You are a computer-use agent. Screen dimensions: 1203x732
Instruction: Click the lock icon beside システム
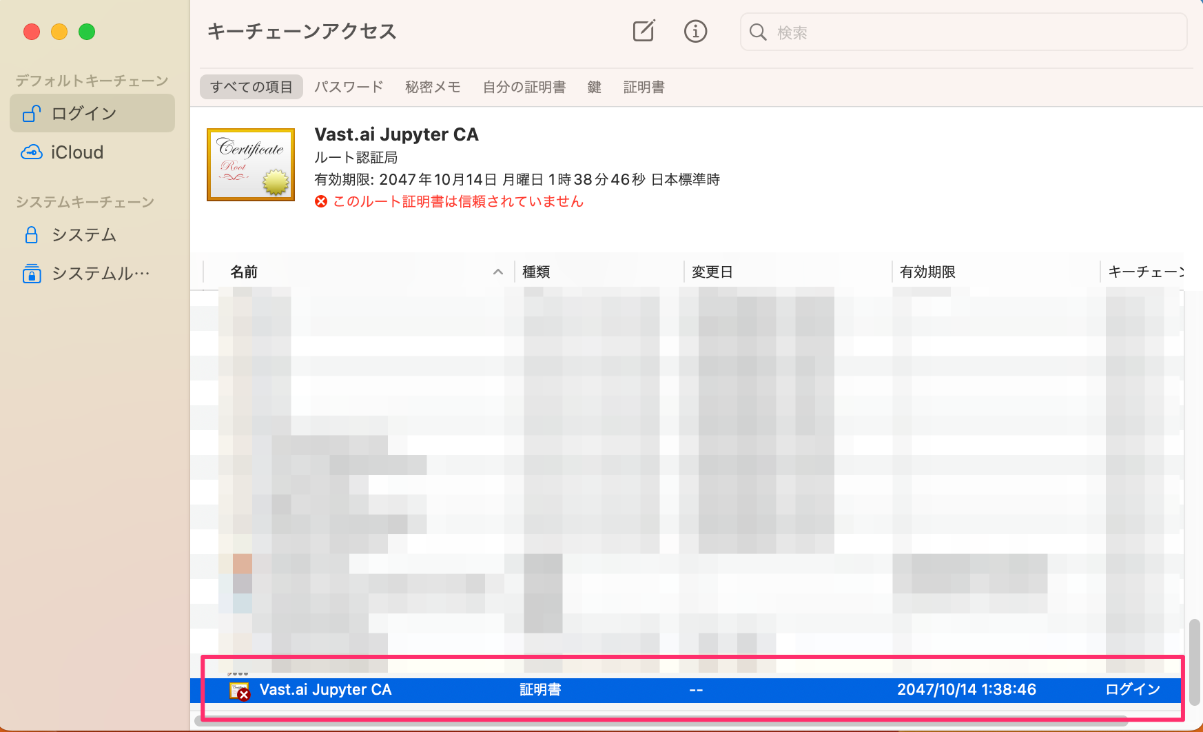[x=32, y=235]
